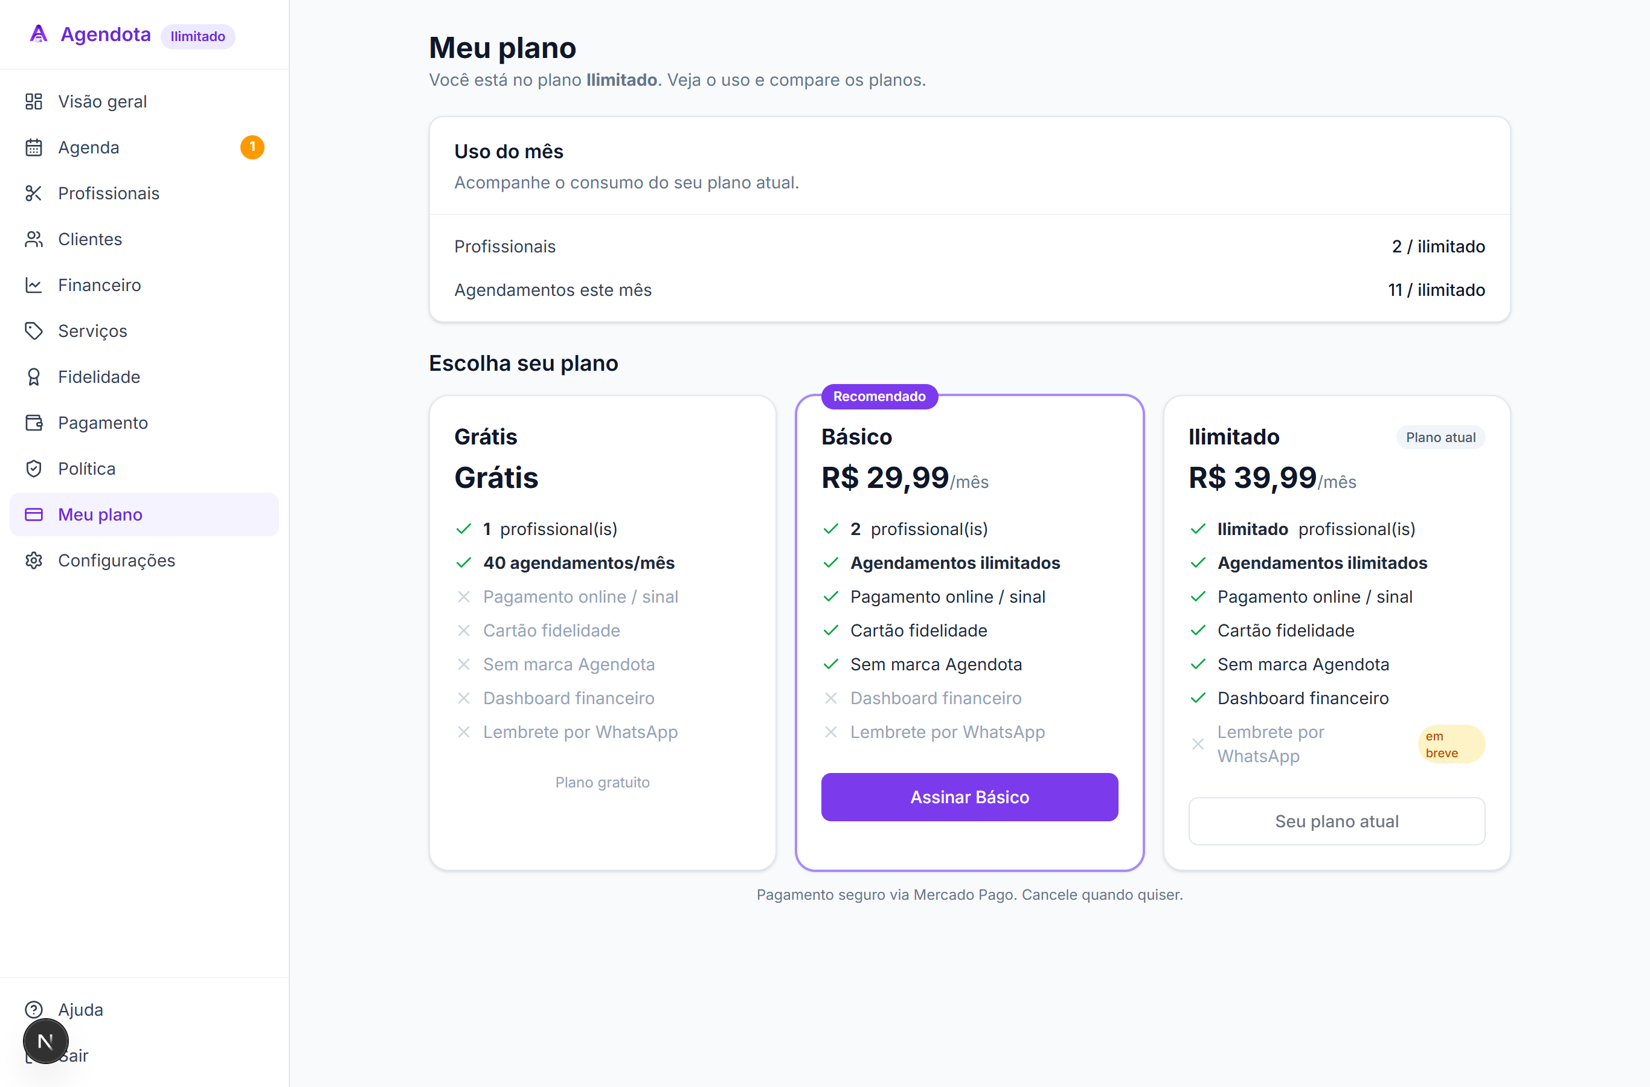Viewport: 1650px width, 1087px height.
Task: Click the Seu plano atual button
Action: (1336, 821)
